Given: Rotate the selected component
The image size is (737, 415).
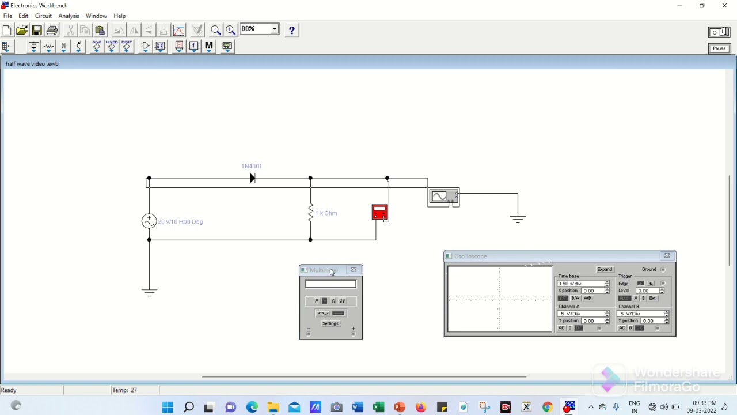Looking at the screenshot, I should pyautogui.click(x=119, y=30).
